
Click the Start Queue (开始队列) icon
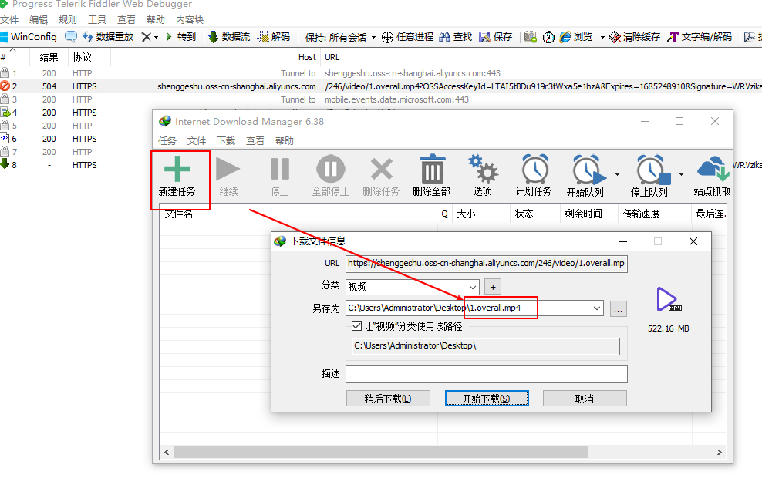tap(588, 169)
